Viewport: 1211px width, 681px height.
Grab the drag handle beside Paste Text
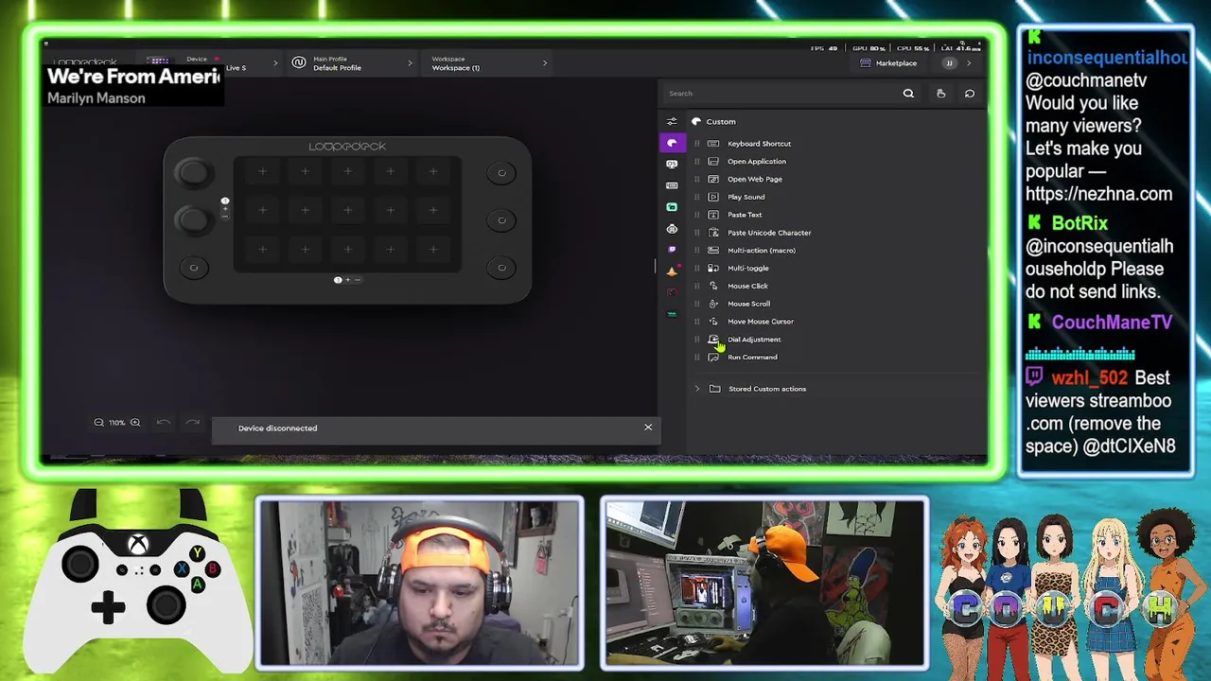coord(697,215)
